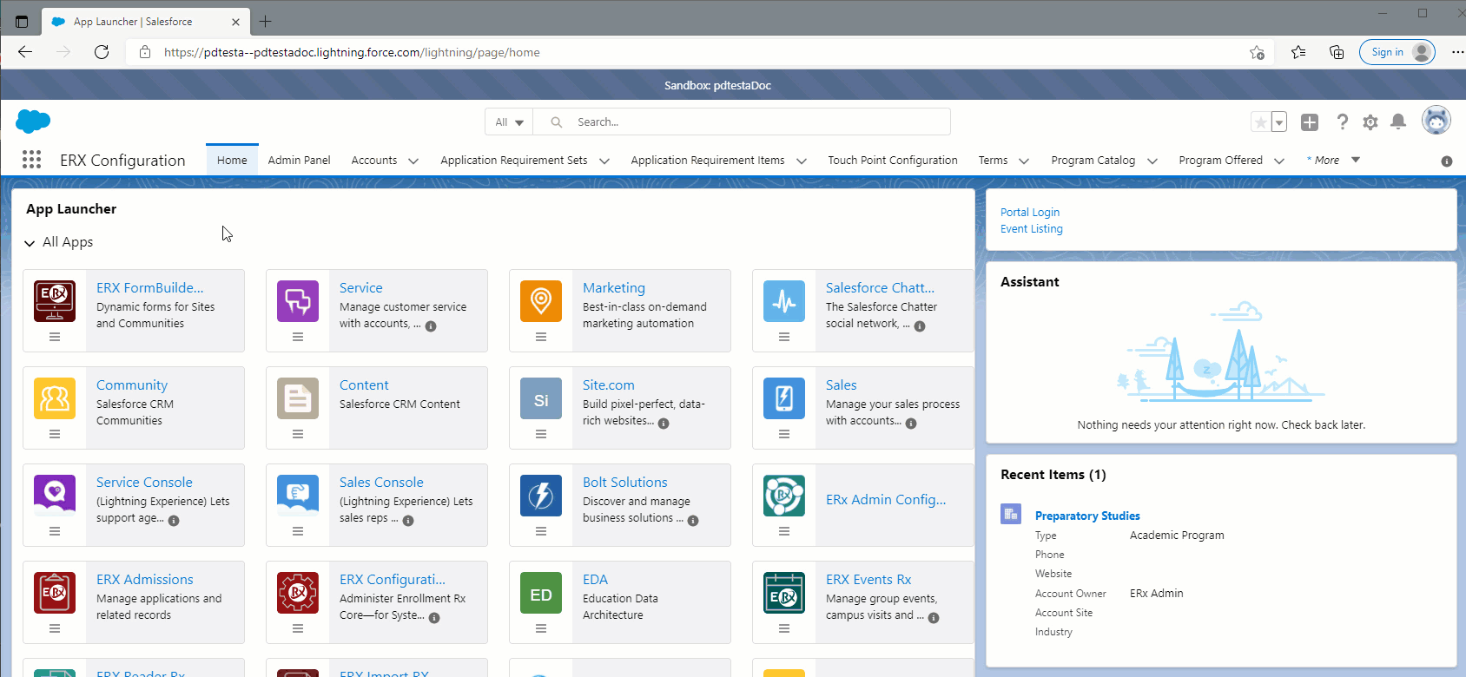Expand Application Requirement Sets dropdown chevron
The height and width of the screenshot is (677, 1466).
[x=604, y=161]
